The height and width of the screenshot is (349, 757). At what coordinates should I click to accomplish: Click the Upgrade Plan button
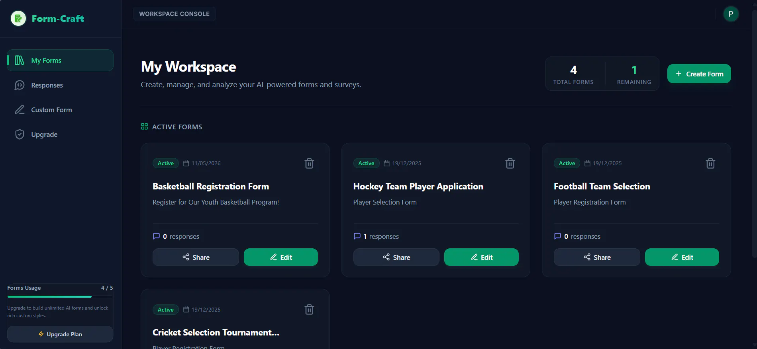(60, 334)
